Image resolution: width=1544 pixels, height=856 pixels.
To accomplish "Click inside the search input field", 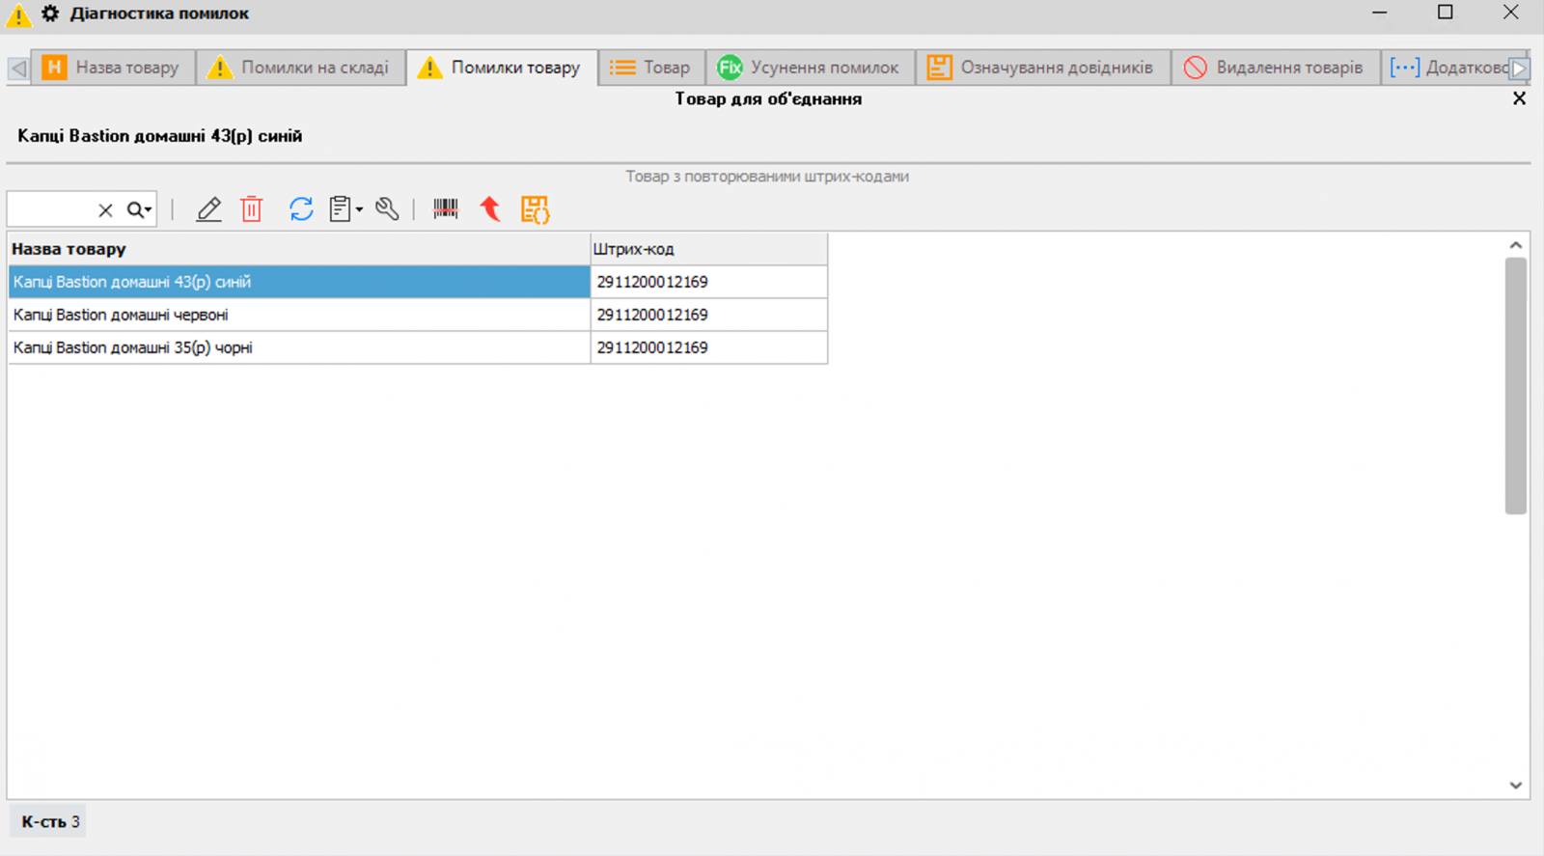I will coord(50,210).
